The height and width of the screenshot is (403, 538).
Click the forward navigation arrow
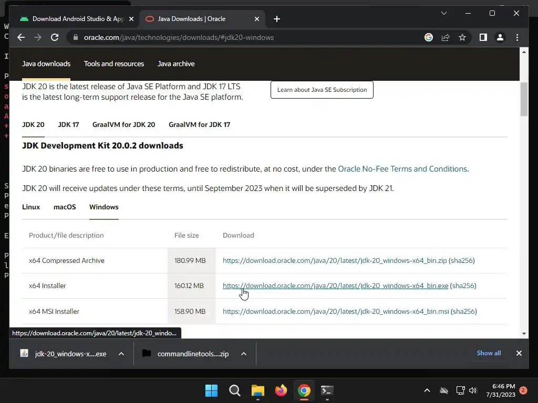(x=38, y=37)
